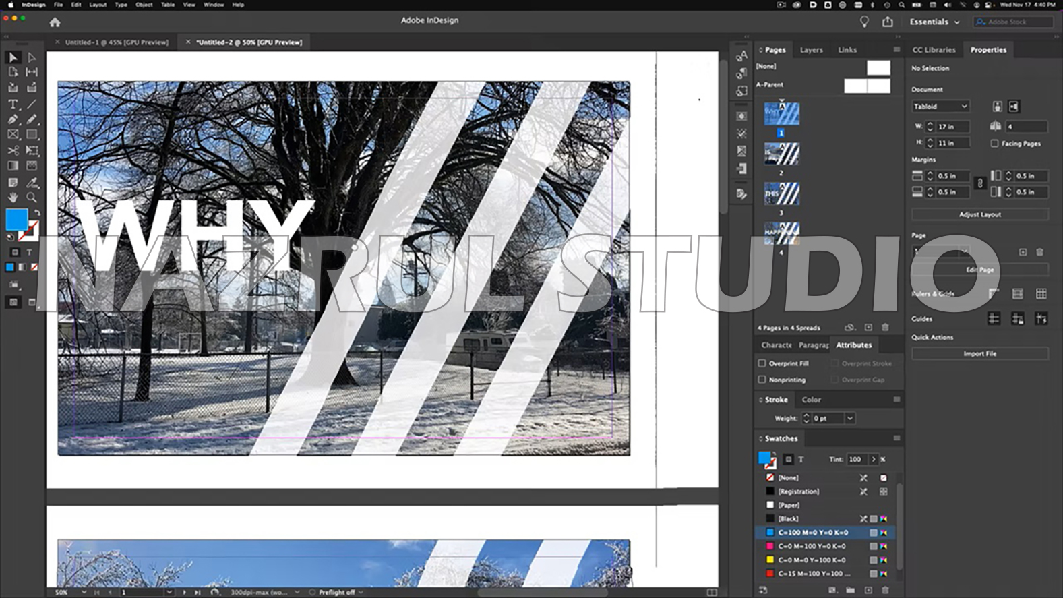Select landscape orientation icon

click(x=1013, y=107)
